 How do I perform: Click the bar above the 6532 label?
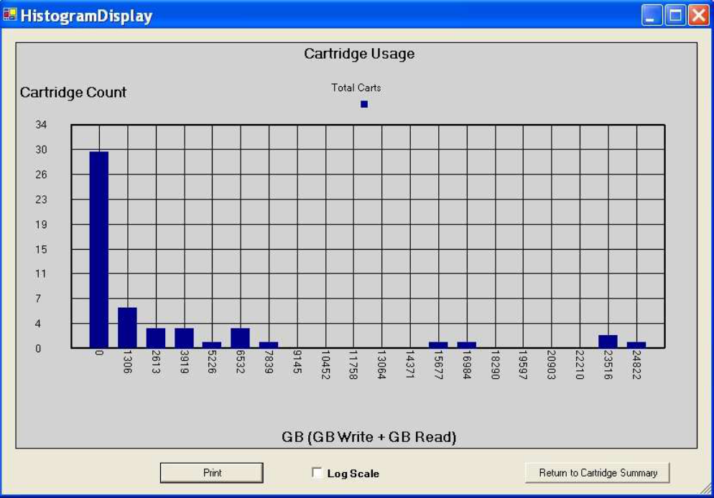(x=240, y=338)
